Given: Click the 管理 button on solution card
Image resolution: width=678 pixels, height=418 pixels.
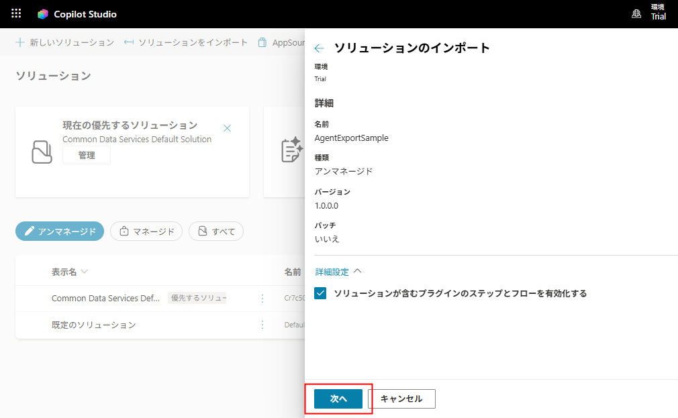Looking at the screenshot, I should 87,156.
